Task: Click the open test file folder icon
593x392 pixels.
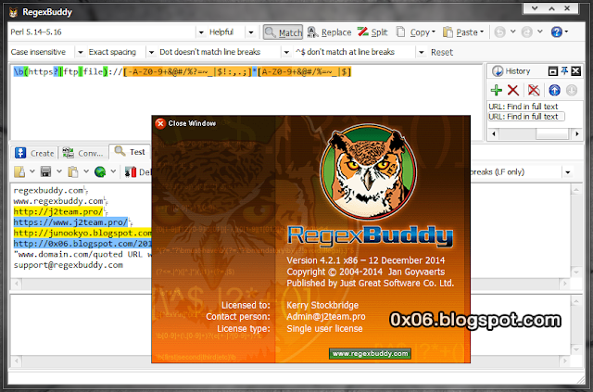Action: [x=19, y=171]
